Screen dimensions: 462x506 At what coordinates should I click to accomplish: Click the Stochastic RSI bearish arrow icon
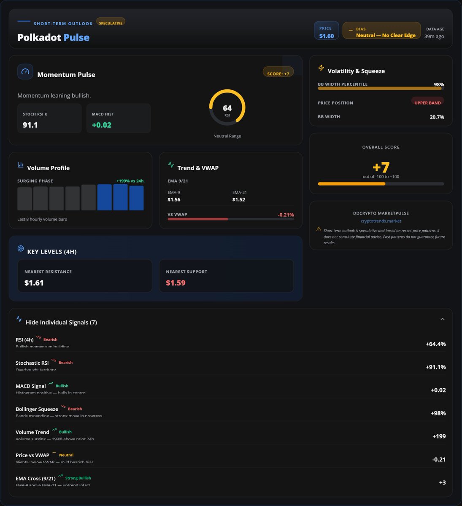pos(54,361)
